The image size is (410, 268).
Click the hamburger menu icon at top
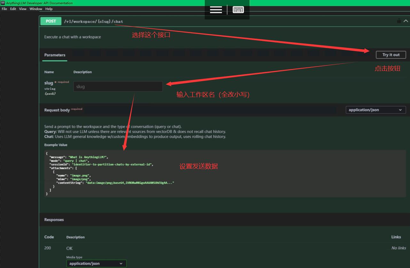click(216, 10)
